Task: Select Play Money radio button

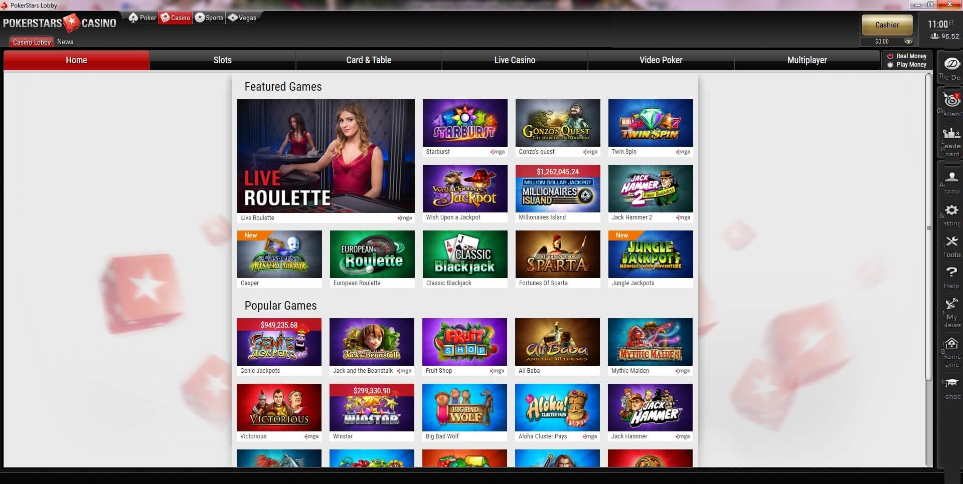Action: [x=890, y=65]
